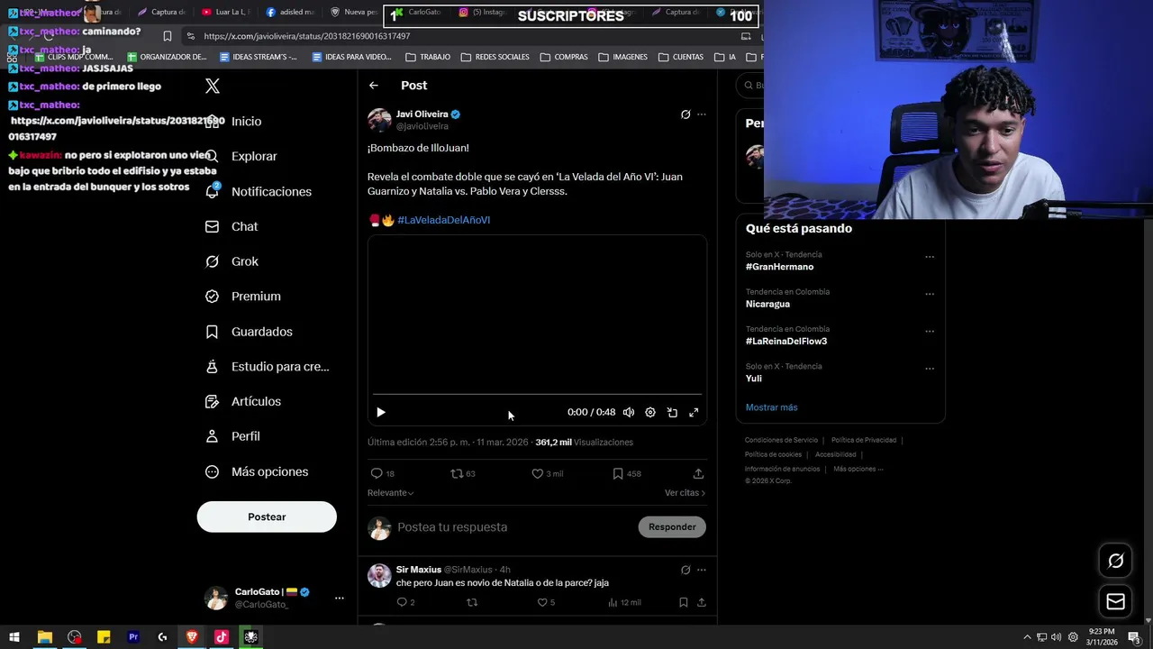Click the repost icon with 63
Image resolution: width=1153 pixels, height=649 pixels.
click(456, 473)
